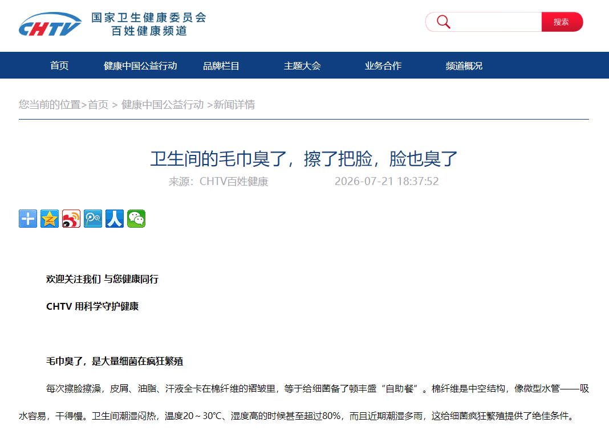This screenshot has height=431, width=609.
Task: Open the 频道概况 menu item
Action: pos(464,65)
